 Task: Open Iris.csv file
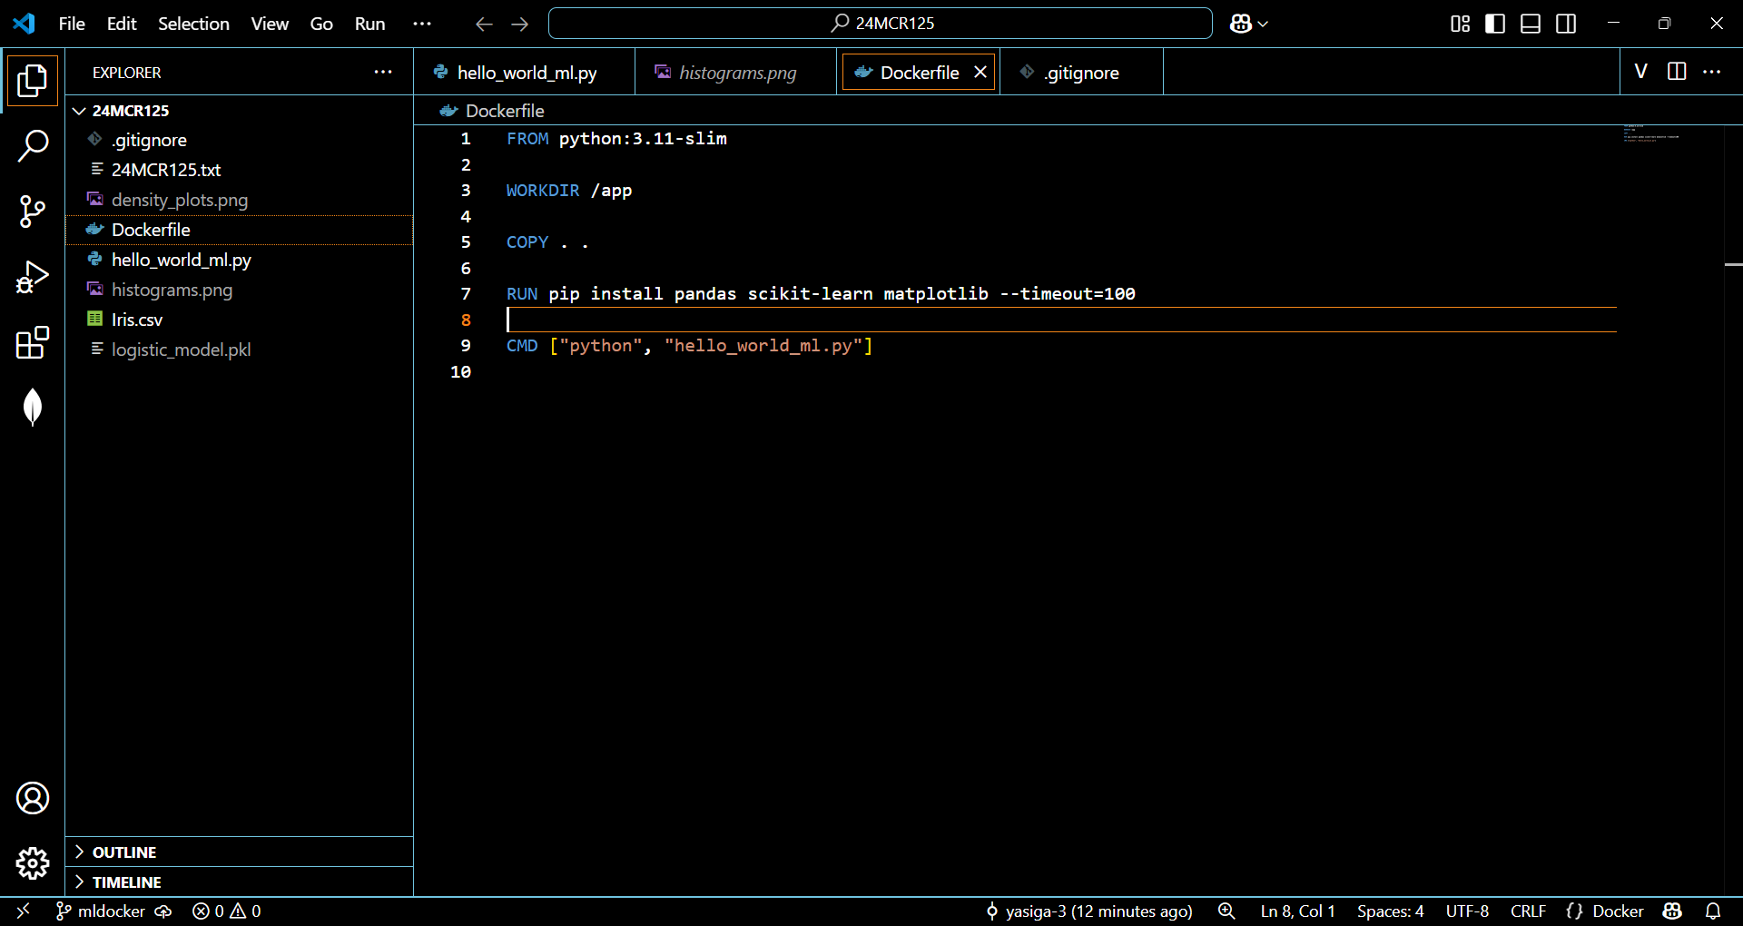(x=240, y=320)
